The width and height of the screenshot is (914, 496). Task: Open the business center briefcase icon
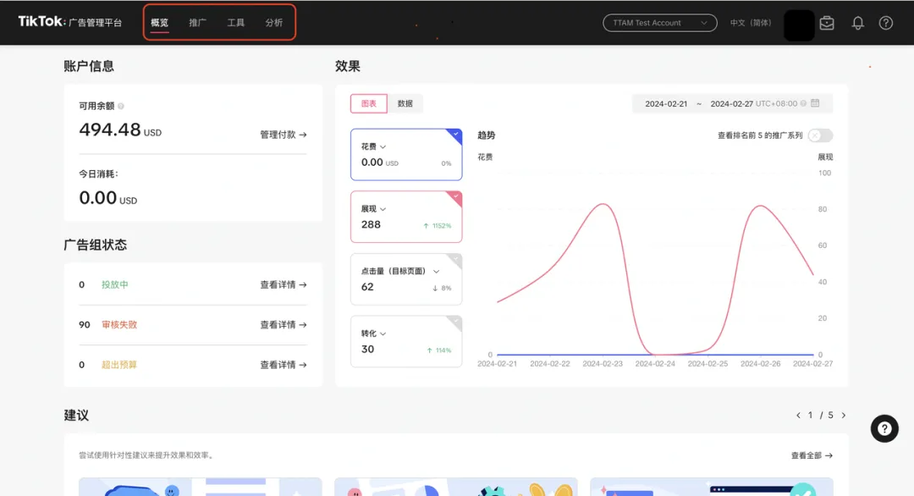pos(827,23)
